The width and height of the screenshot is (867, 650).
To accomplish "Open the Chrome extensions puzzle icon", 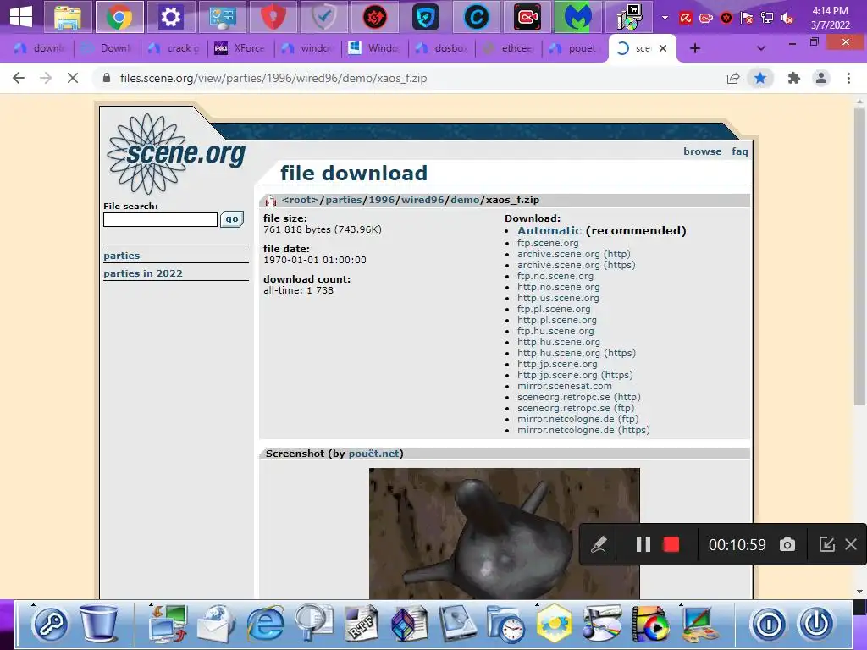I will point(794,78).
